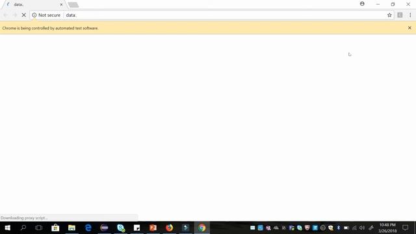Open the volume speaker tray icon

[362, 227]
